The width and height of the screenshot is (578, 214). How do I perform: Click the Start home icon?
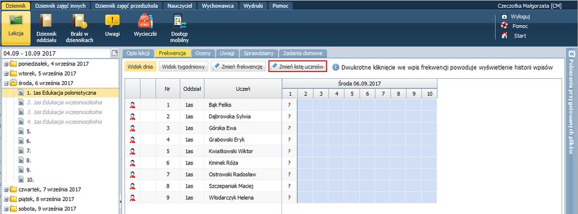pos(505,35)
